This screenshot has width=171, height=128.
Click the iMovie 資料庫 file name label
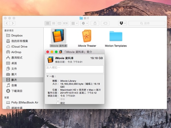coord(58,46)
